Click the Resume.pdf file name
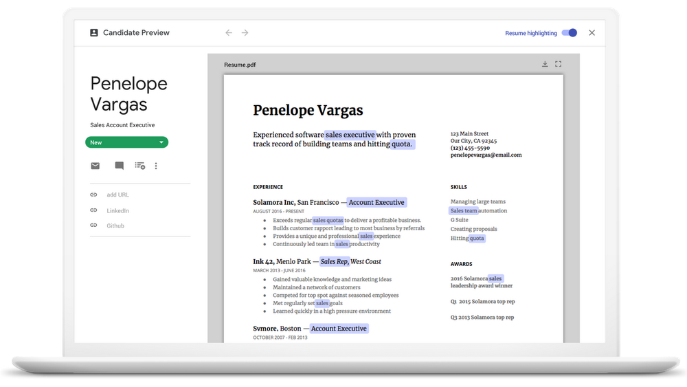The height and width of the screenshot is (387, 687). click(x=240, y=65)
